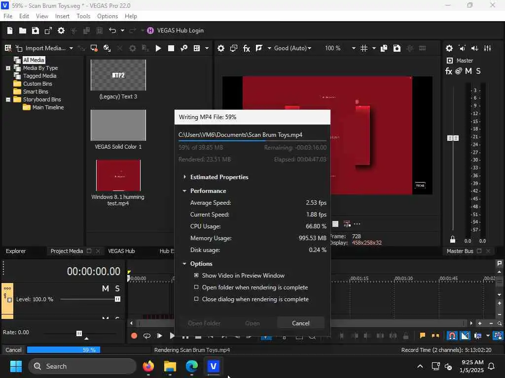Screen dimensions: 505x378
Task: Select All Media in media tree
Action: click(34, 60)
